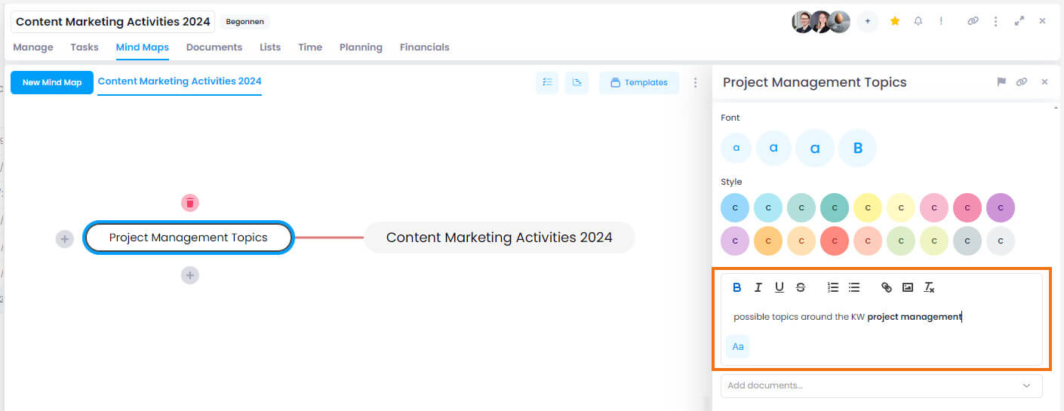This screenshot has height=411, width=1064.
Task: Select the dark teal style swatch
Action: point(835,207)
